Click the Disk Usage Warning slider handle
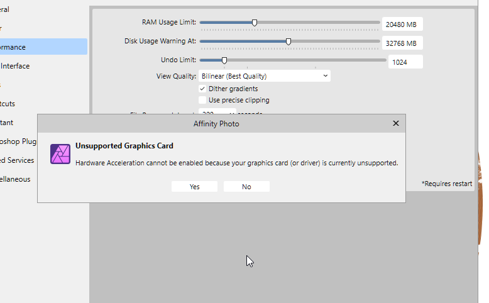489x303 pixels. click(288, 41)
